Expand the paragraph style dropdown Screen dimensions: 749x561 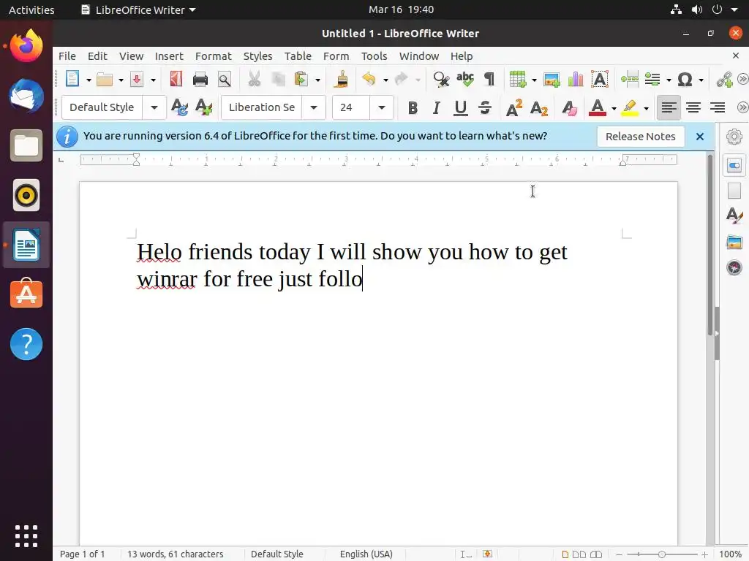[154, 107]
